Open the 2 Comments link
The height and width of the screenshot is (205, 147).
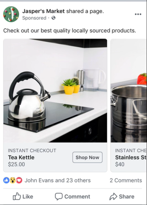coord(126,180)
